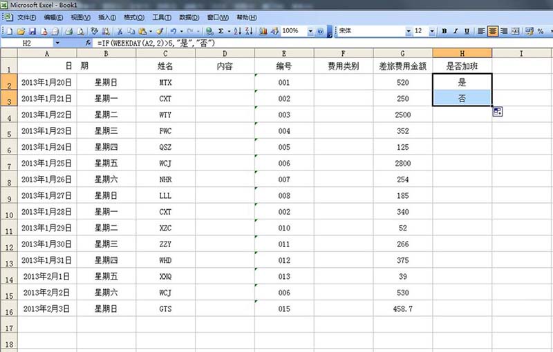Click the Copy icon
This screenshot has width=553, height=352.
[131, 31]
